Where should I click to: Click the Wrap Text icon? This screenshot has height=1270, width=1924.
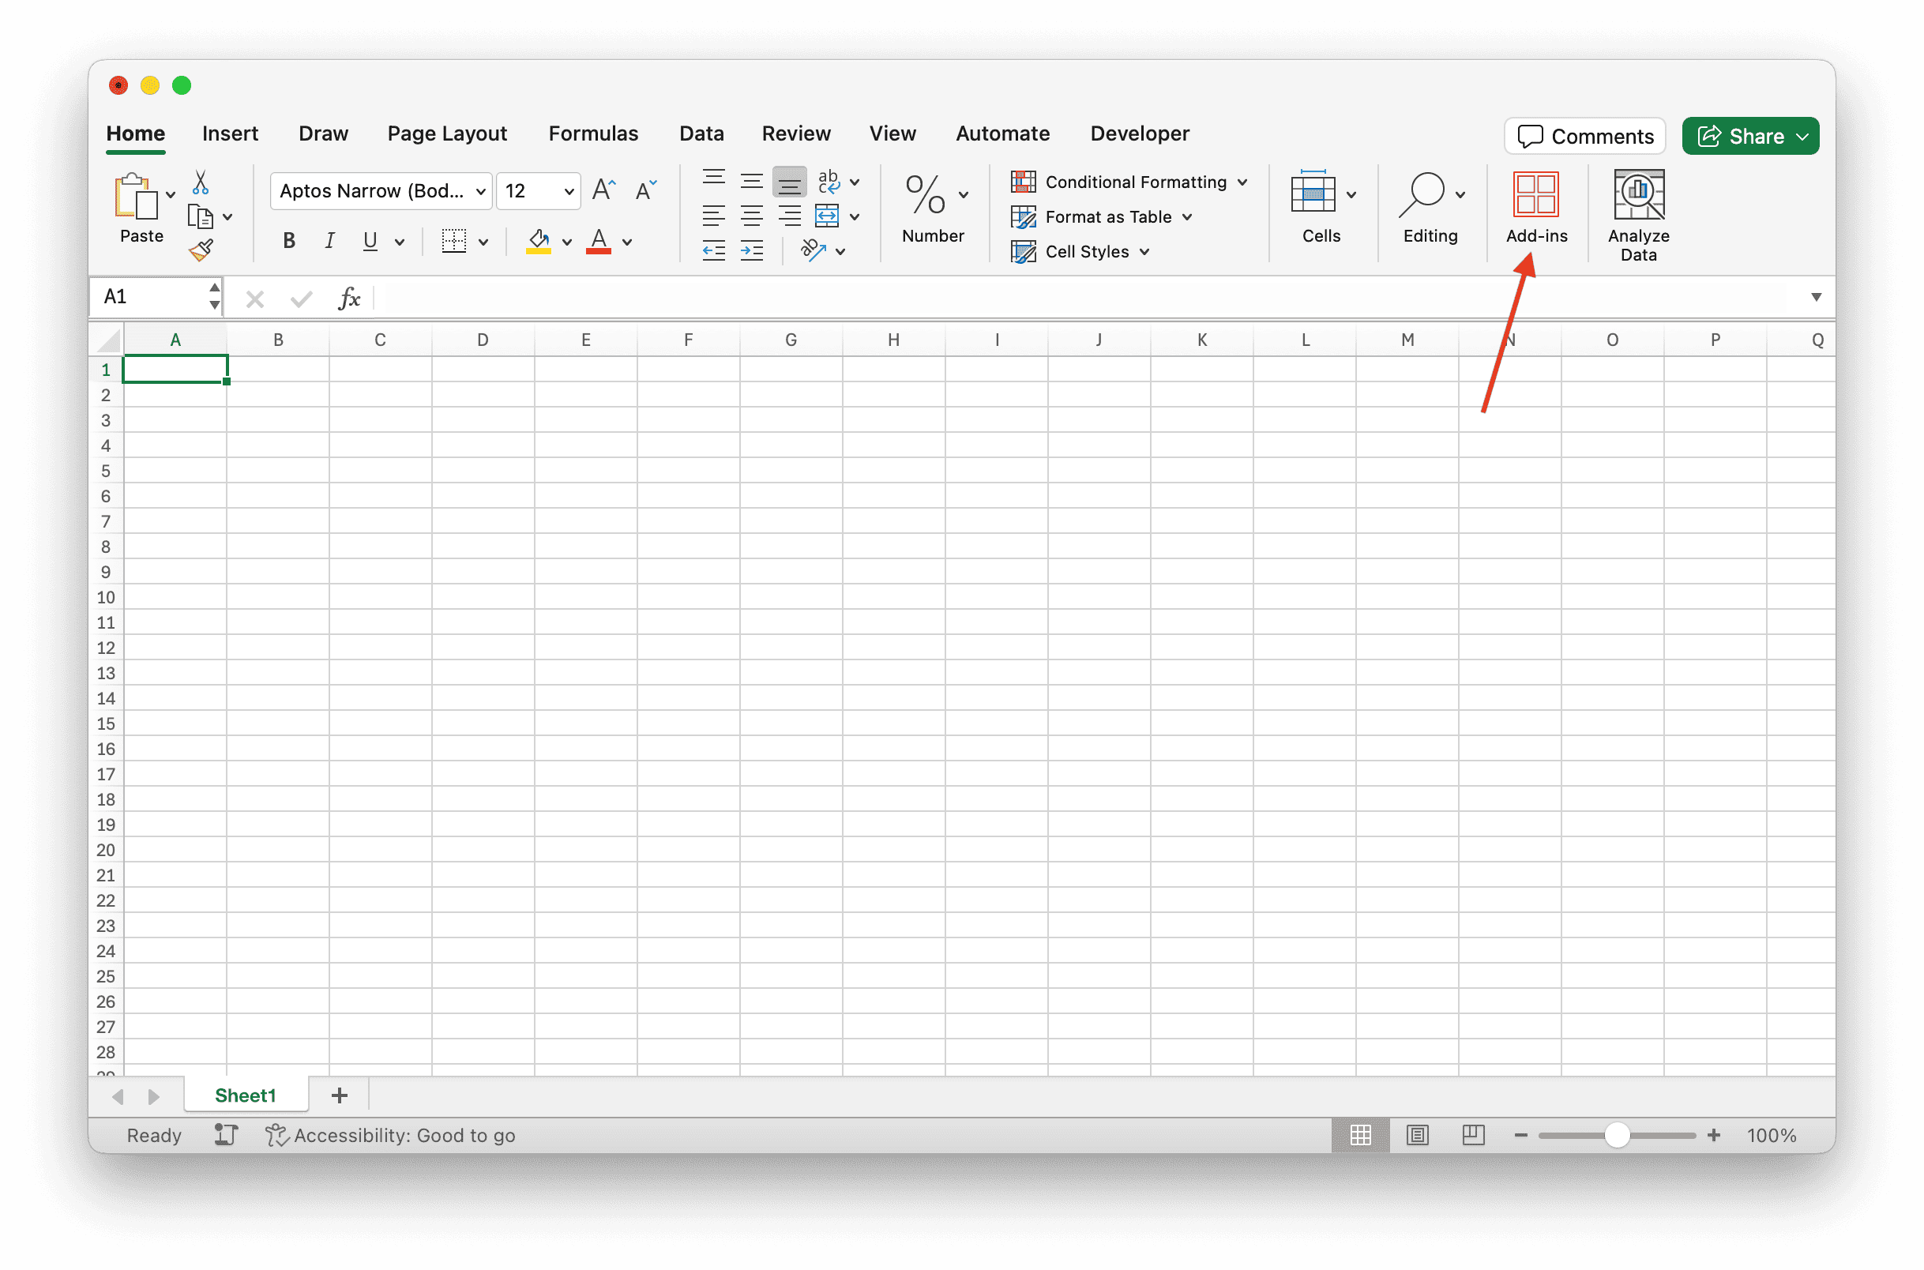pyautogui.click(x=829, y=181)
